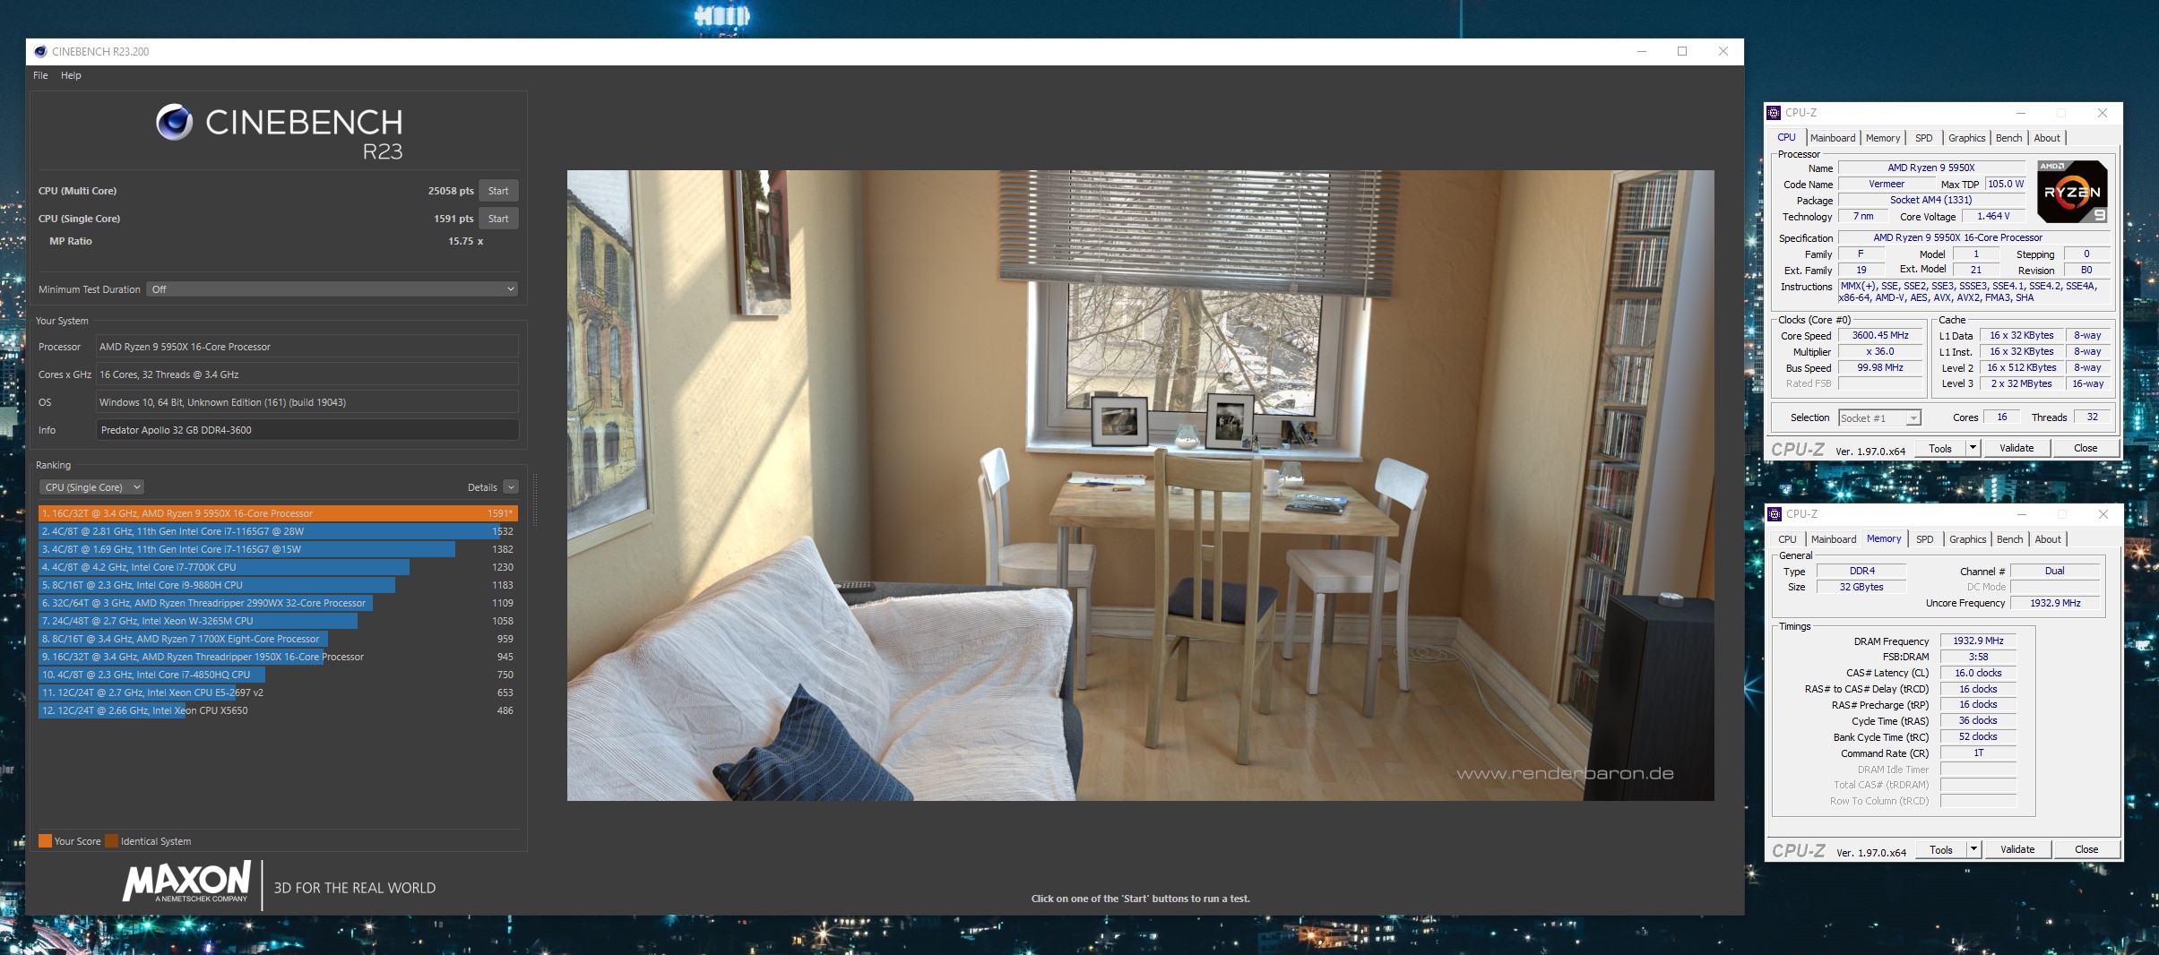Click the orange Your Score legend swatch
Viewport: 2159px width, 955px height.
[45, 841]
